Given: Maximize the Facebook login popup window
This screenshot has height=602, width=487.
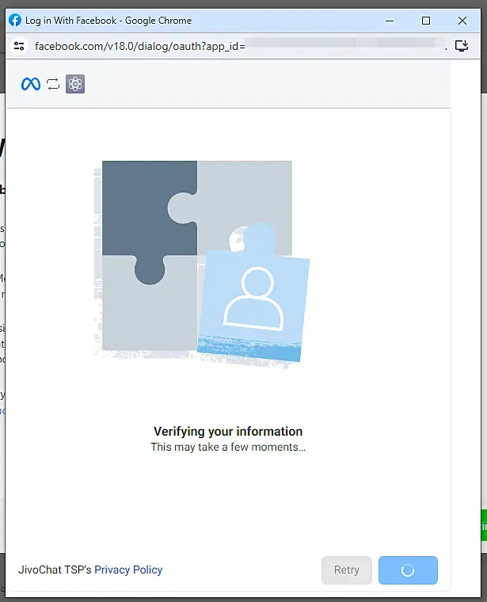Looking at the screenshot, I should pyautogui.click(x=425, y=21).
